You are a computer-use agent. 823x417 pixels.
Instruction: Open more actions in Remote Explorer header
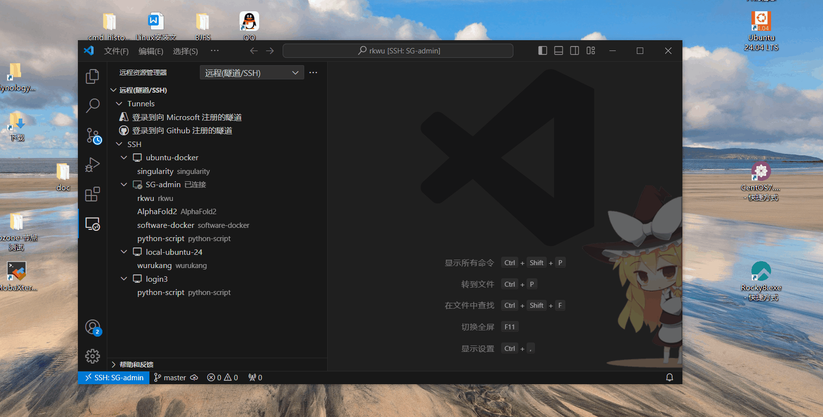coord(314,73)
